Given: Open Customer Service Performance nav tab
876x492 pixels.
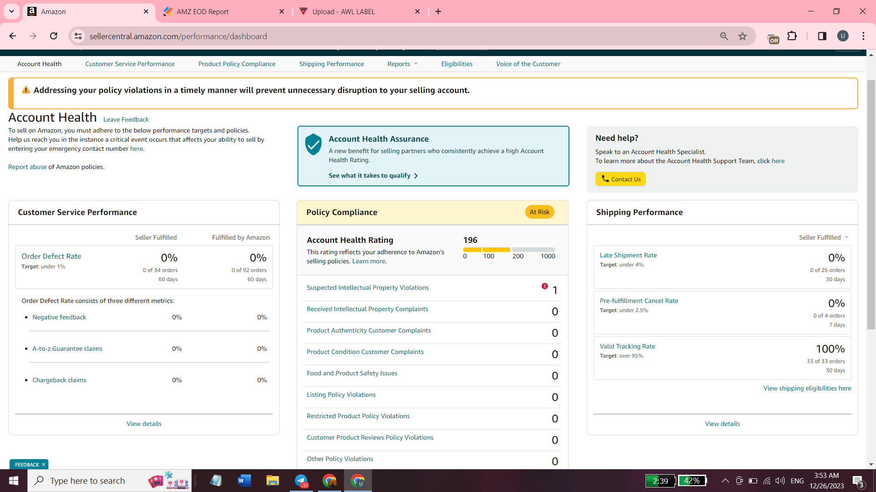Looking at the screenshot, I should (x=130, y=64).
